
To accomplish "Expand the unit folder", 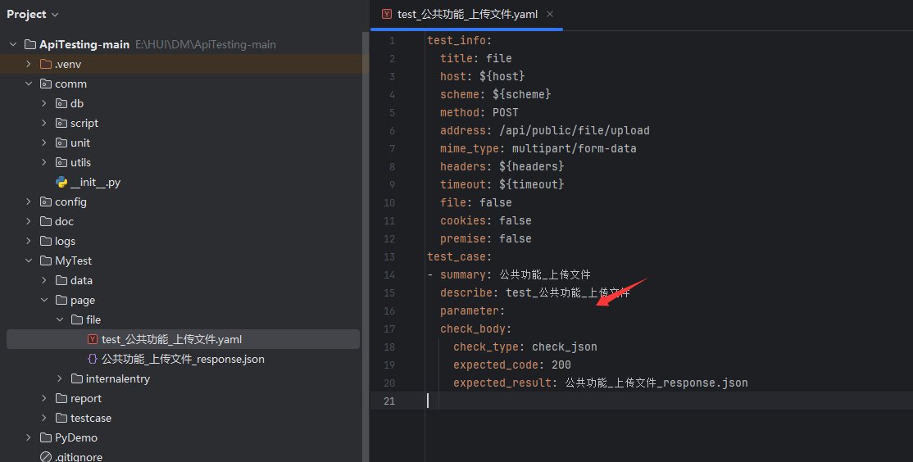I will click(44, 143).
